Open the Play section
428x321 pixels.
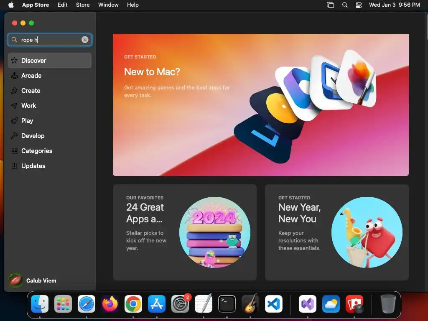point(50,121)
